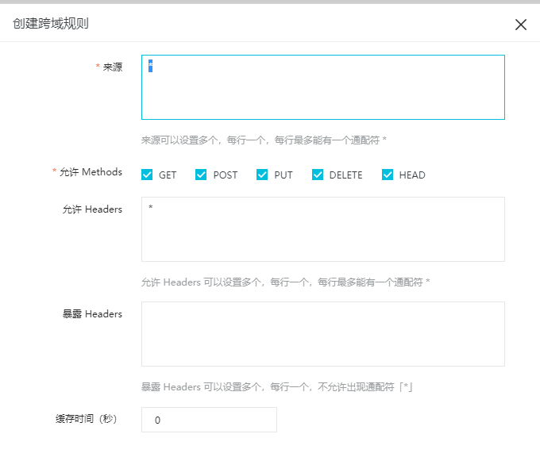Select the 缓存时间（秒） input box

(209, 420)
